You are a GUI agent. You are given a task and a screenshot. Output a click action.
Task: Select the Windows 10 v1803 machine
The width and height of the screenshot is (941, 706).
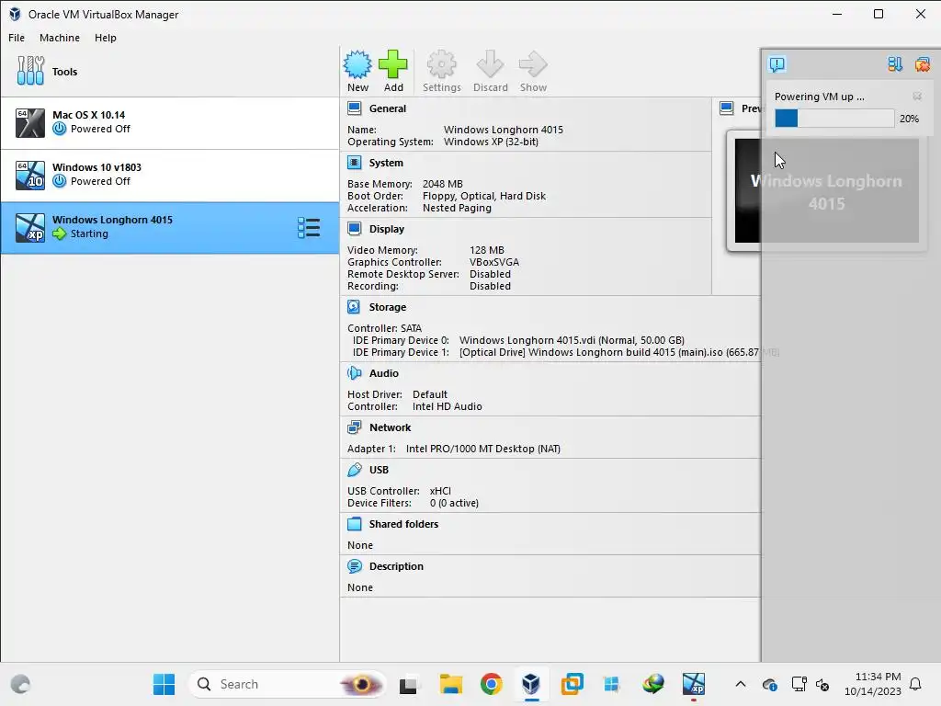click(x=170, y=175)
